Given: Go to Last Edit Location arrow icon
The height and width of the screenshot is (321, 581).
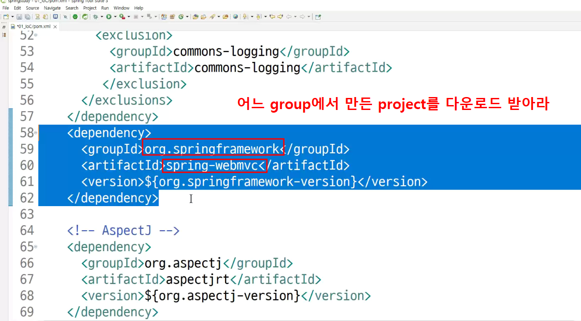Looking at the screenshot, I should (272, 17).
